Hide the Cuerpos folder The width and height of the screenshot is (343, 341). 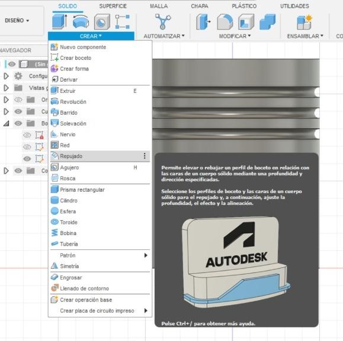coord(18,111)
